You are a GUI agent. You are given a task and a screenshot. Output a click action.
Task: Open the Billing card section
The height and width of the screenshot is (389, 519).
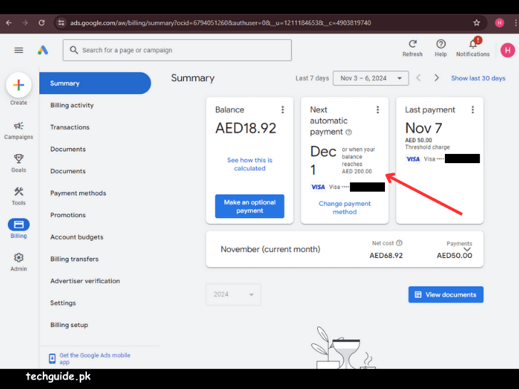coord(19,229)
